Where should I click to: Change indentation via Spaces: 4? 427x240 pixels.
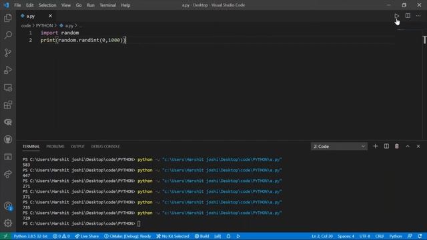pos(346,236)
